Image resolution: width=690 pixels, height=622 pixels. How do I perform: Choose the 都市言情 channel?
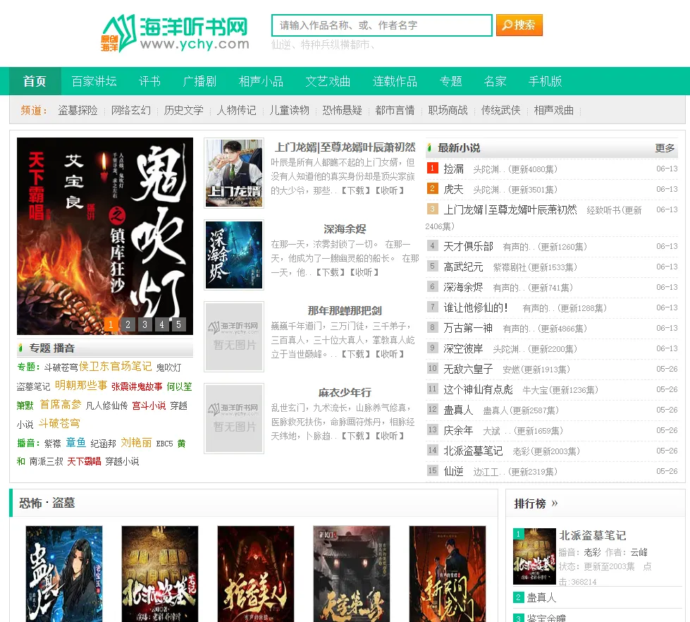[x=395, y=110]
